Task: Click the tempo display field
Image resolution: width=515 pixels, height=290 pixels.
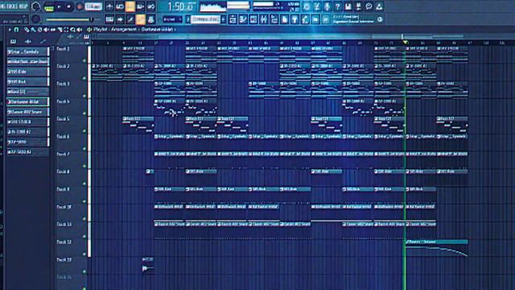Action: (x=93, y=7)
